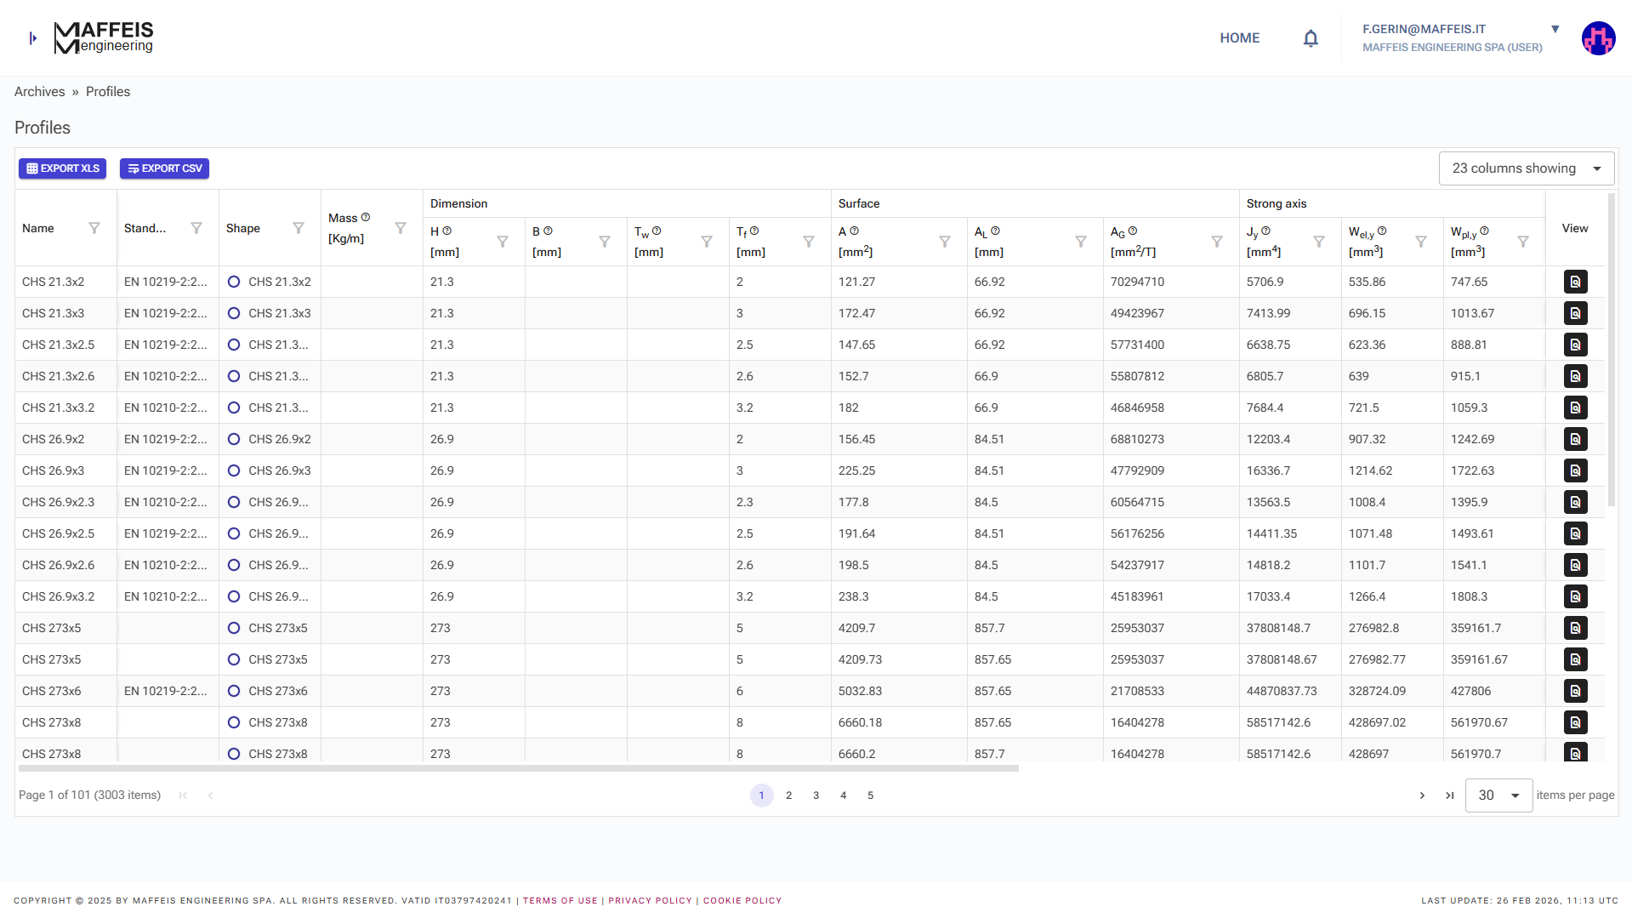Select the round shape indicator for CHS 21.3x3
Viewport: 1632px width, 918px height.
pyautogui.click(x=234, y=313)
